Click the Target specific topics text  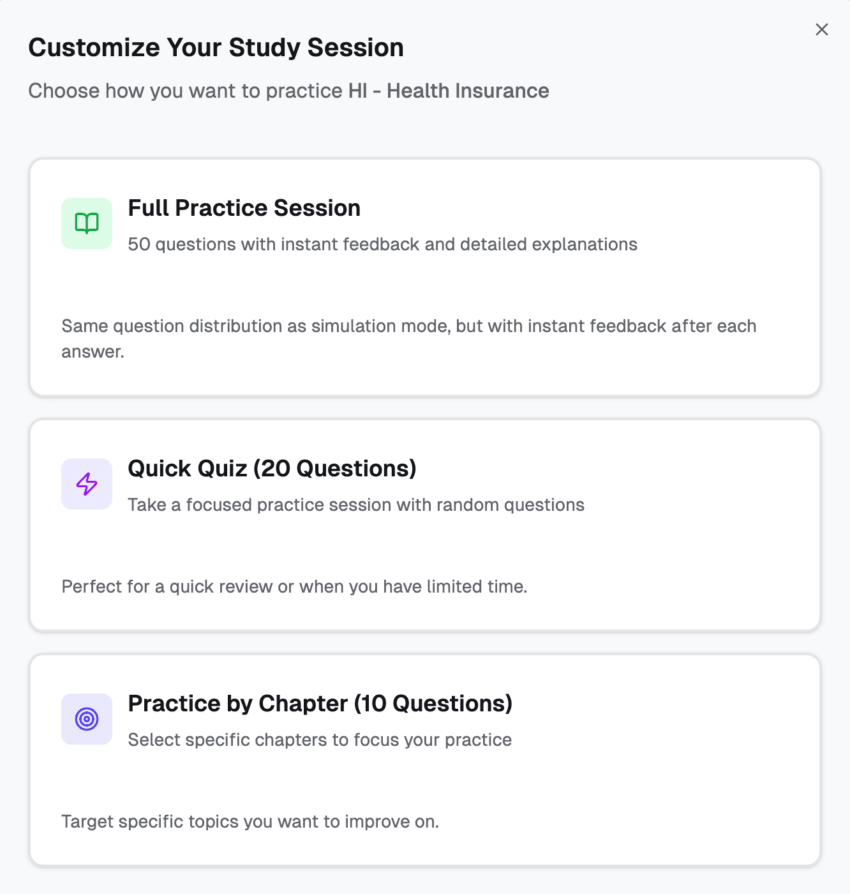click(250, 821)
